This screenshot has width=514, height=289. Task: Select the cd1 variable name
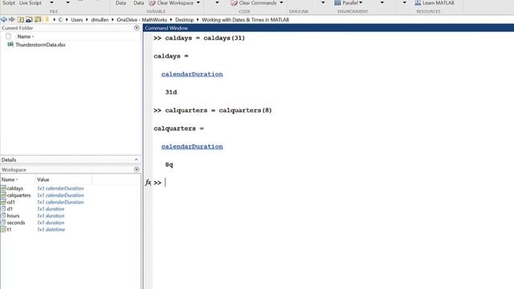10,202
